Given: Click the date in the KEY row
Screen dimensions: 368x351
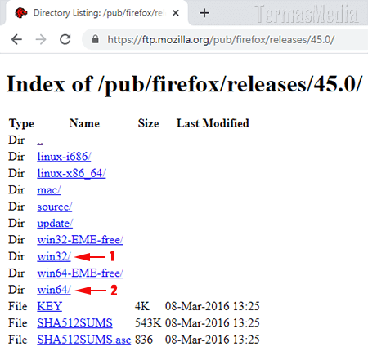Looking at the screenshot, I should pos(213,306).
